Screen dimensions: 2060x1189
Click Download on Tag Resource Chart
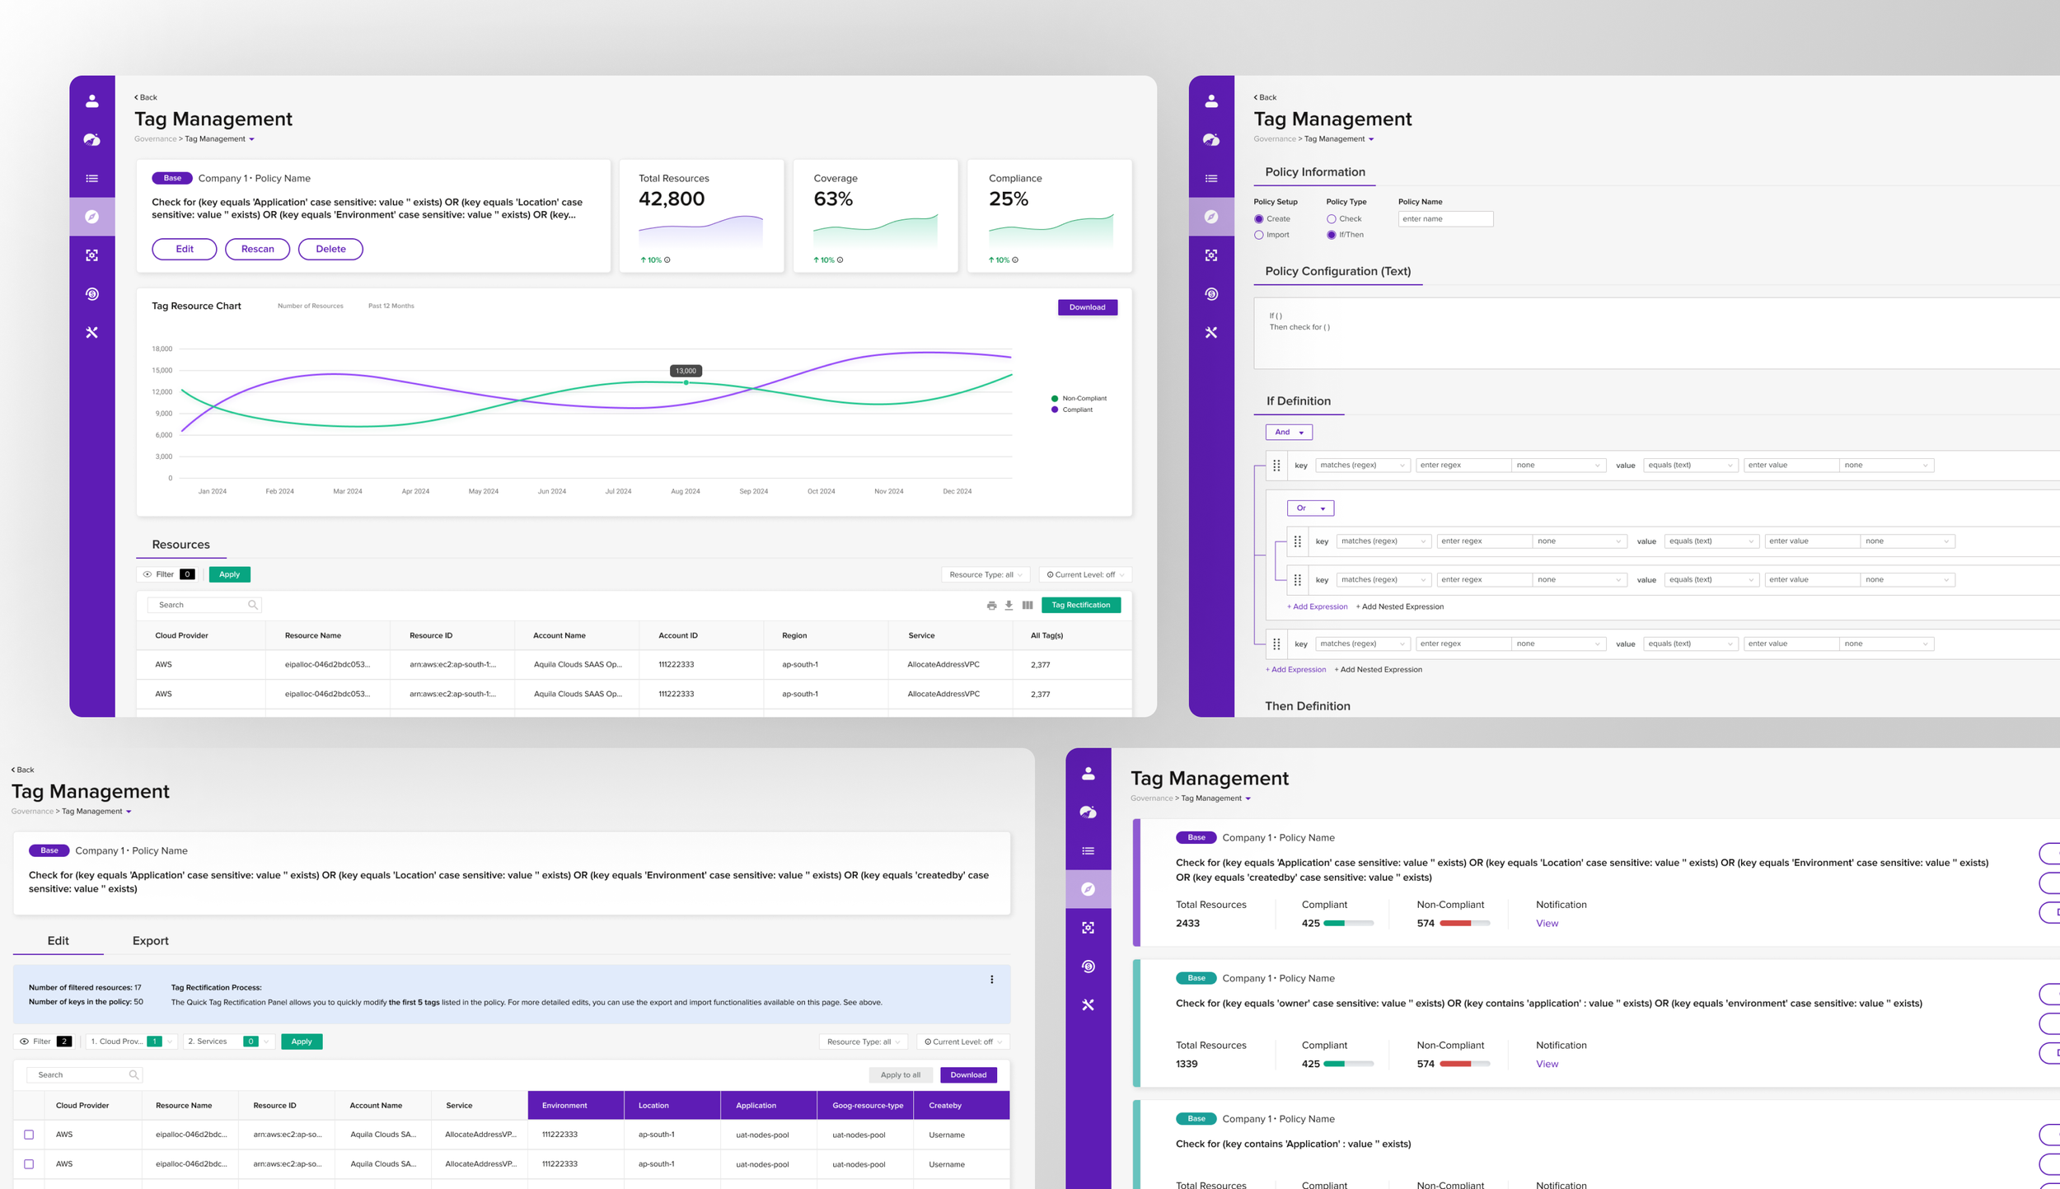1087,307
